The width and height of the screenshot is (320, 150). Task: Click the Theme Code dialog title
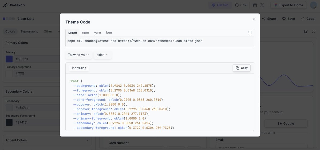[78, 22]
